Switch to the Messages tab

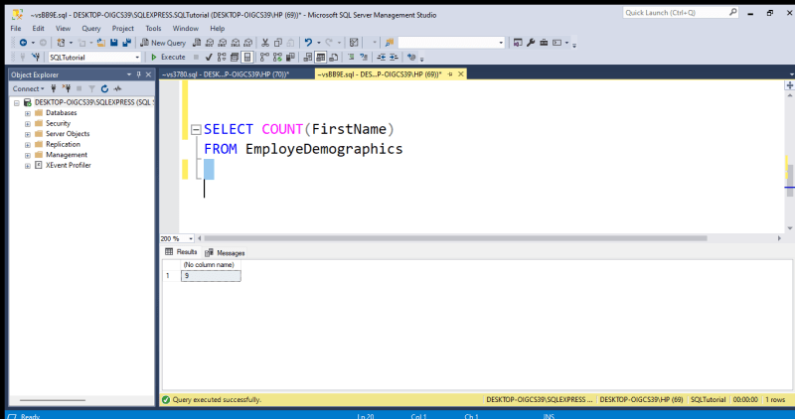pyautogui.click(x=226, y=253)
